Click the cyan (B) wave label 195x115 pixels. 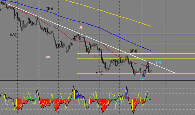coord(159,62)
